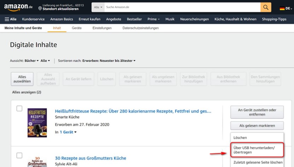Click An Gerät zustellen oder entfernen
This screenshot has height=167, width=294.
pos(257,112)
